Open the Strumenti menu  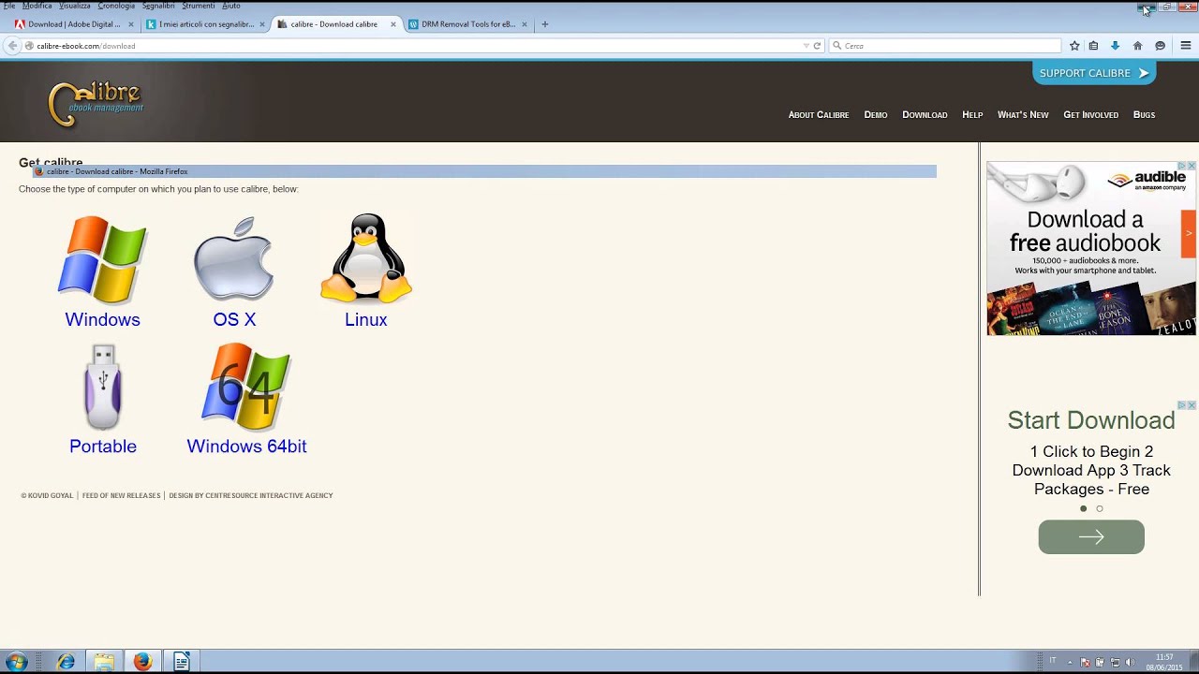click(199, 6)
